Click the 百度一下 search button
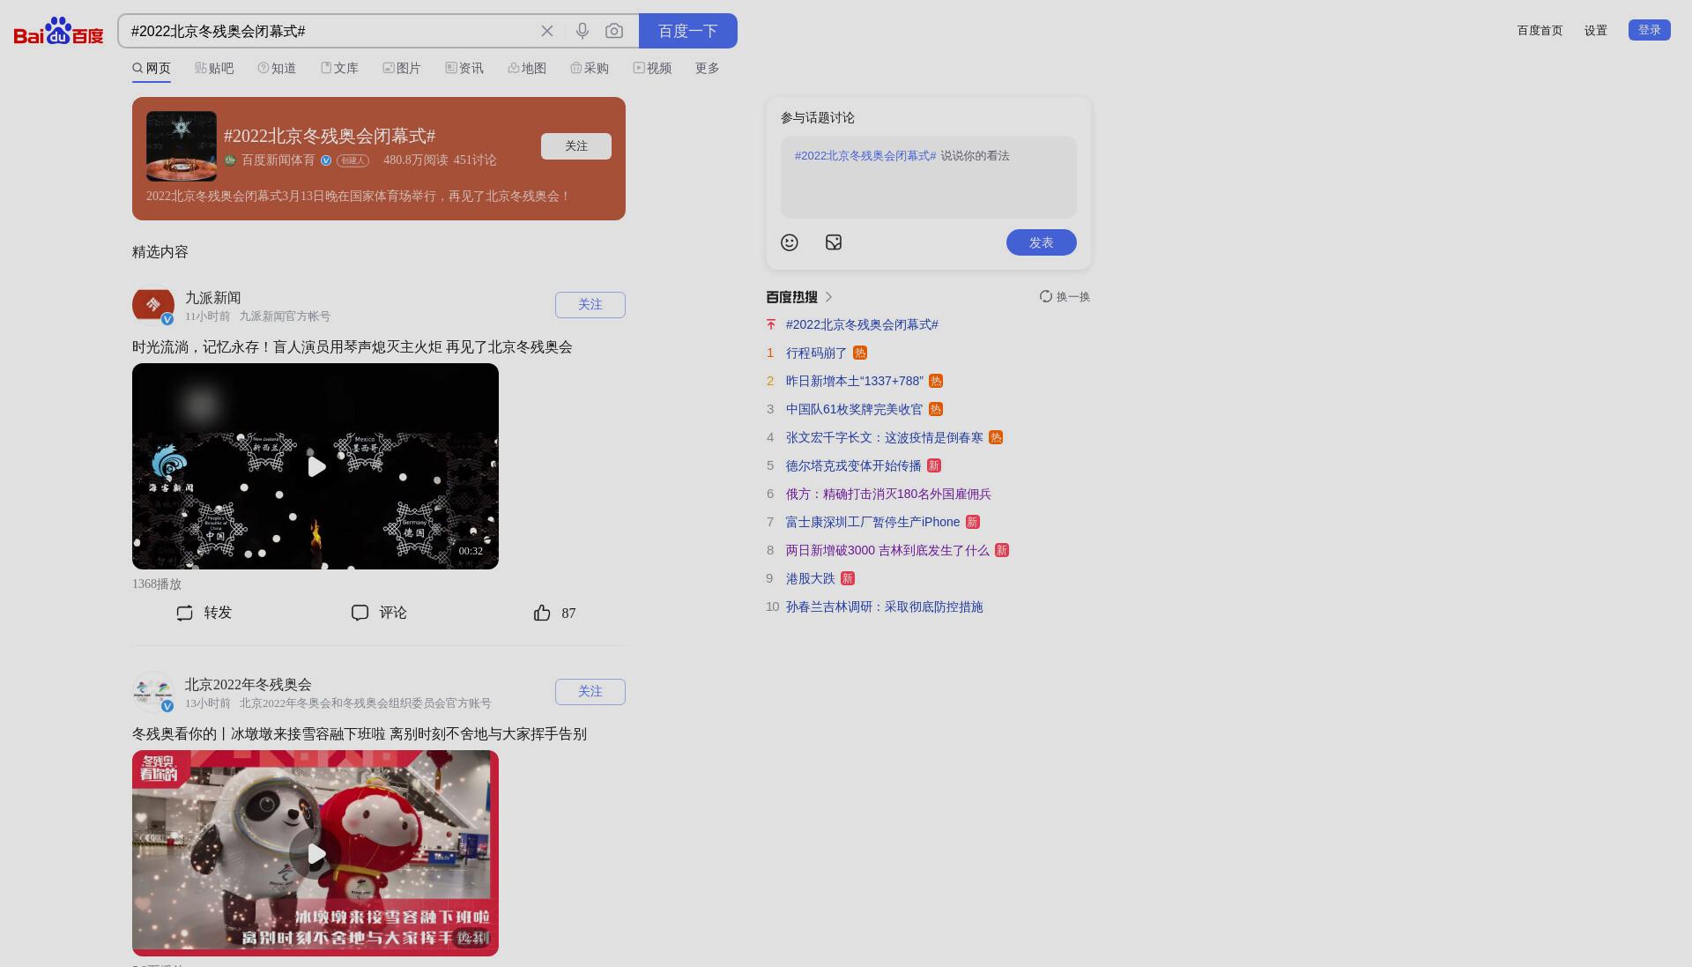Screen dimensions: 1692x967 click(x=688, y=31)
